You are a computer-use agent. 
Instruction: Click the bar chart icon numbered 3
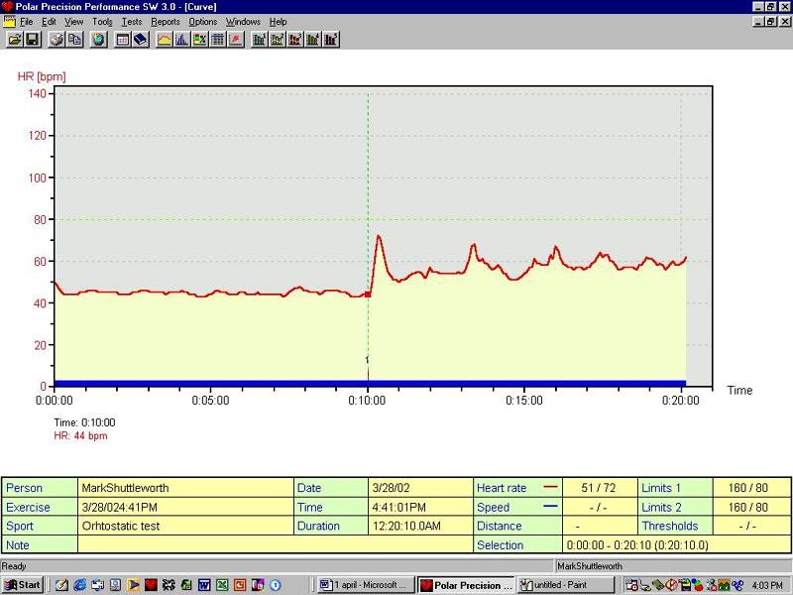(295, 39)
